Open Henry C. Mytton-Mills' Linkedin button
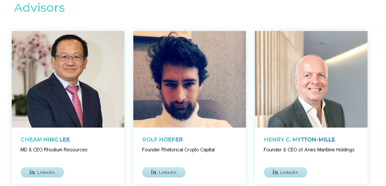This screenshot has height=186, width=386. [x=286, y=172]
